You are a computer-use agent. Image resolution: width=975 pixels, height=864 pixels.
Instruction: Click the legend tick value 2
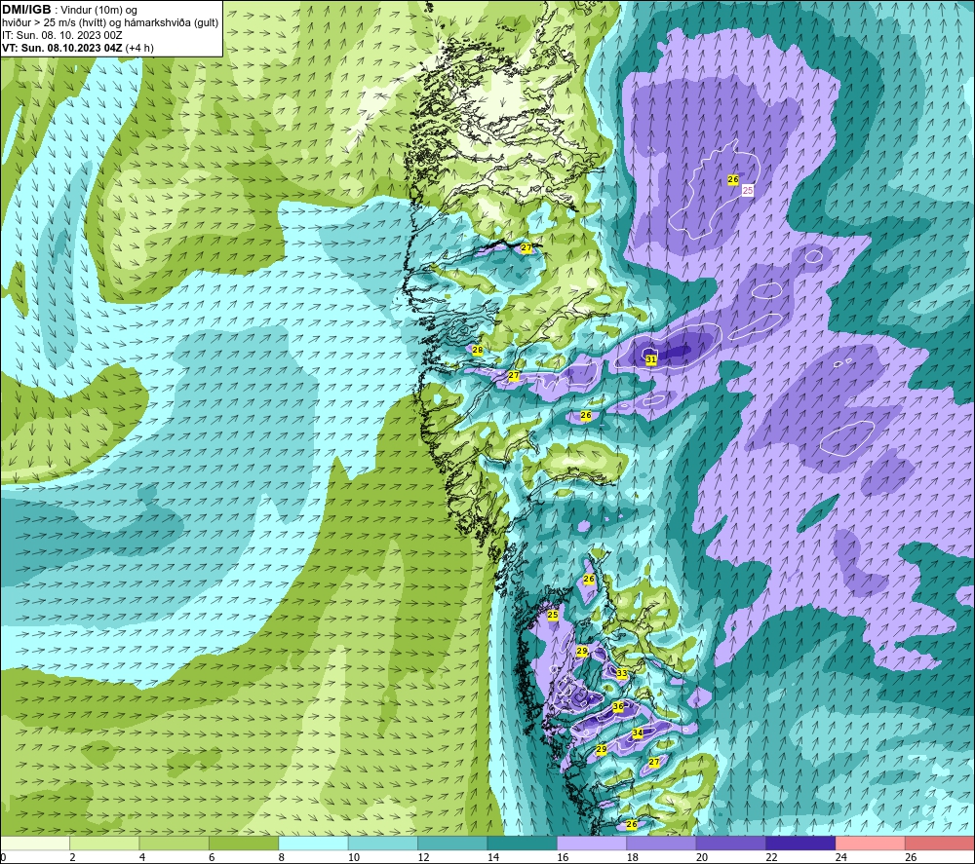pos(73,857)
